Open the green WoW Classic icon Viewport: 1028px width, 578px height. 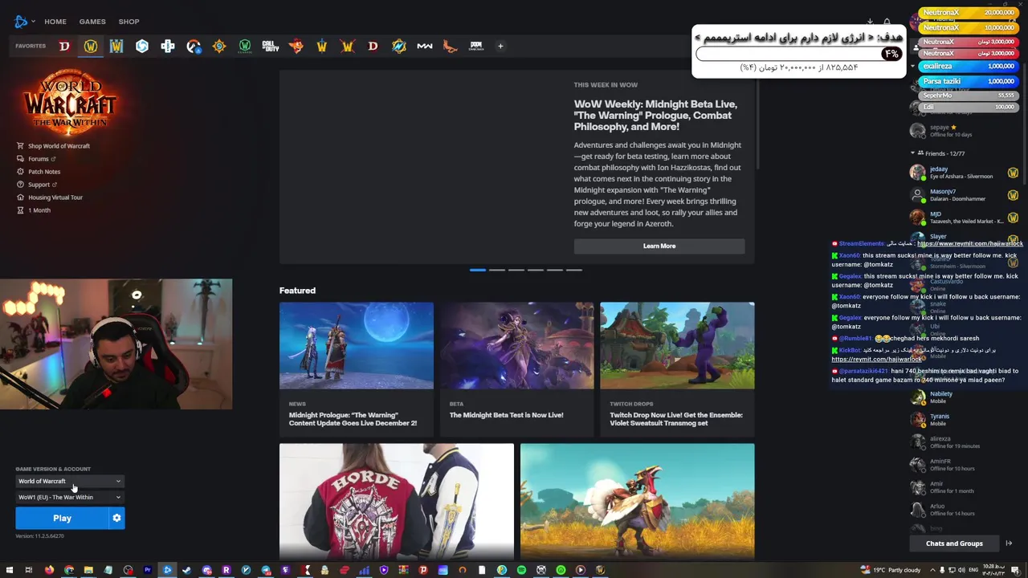click(x=245, y=47)
